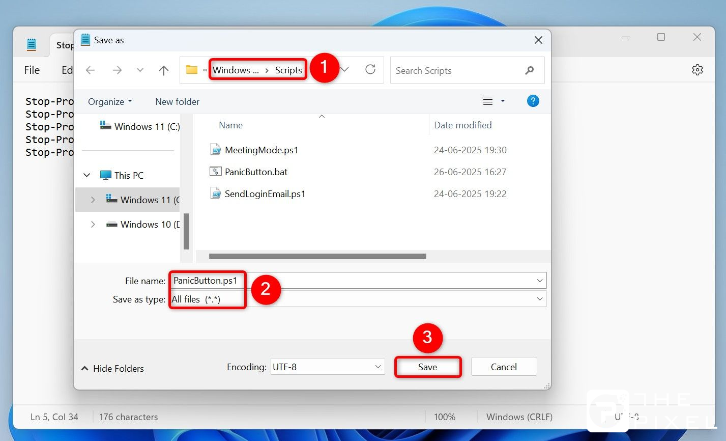Open the Save as type dropdown
Image resolution: width=726 pixels, height=441 pixels.
point(539,299)
